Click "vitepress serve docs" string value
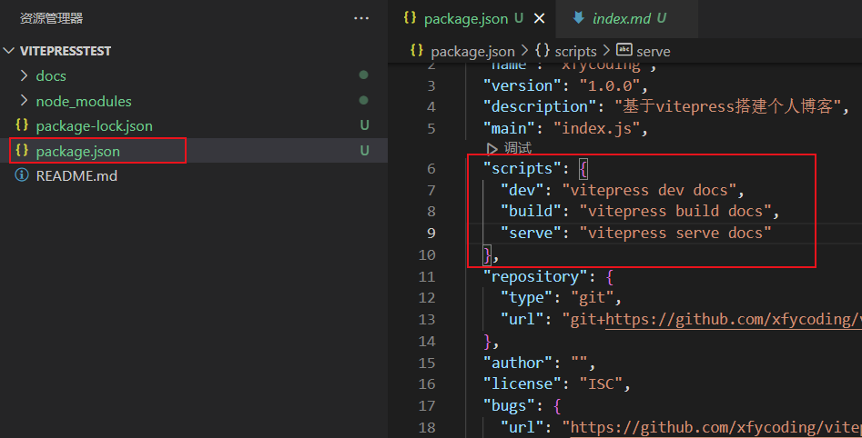862x438 pixels. (x=675, y=234)
